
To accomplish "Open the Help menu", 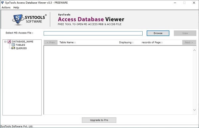I will pos(16,8).
